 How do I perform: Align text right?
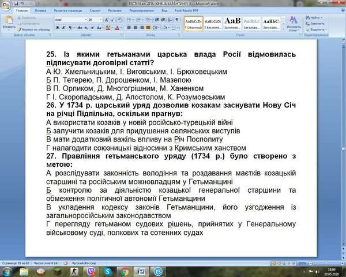[x=142, y=28]
